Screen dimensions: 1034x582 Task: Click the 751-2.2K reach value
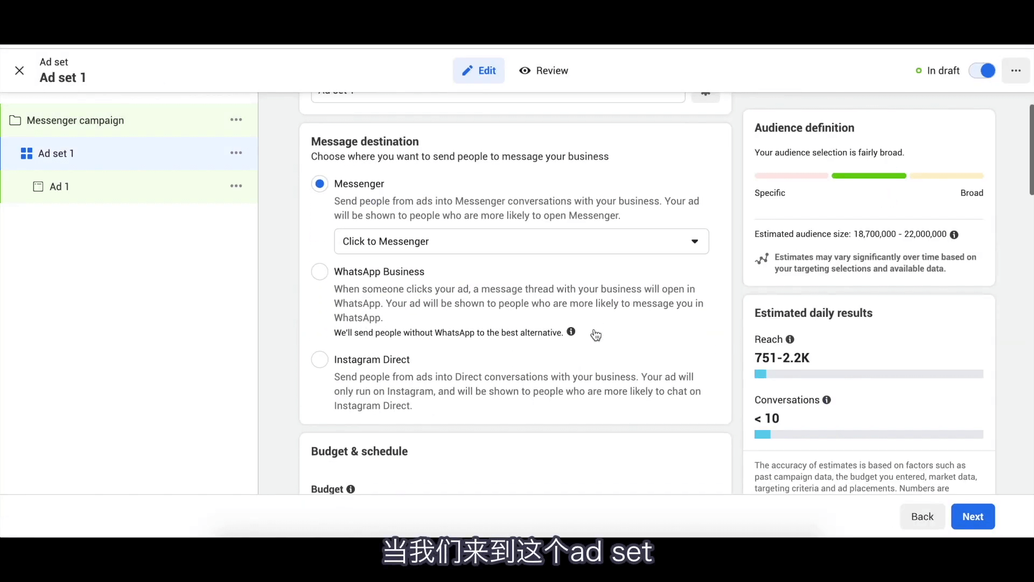point(782,358)
